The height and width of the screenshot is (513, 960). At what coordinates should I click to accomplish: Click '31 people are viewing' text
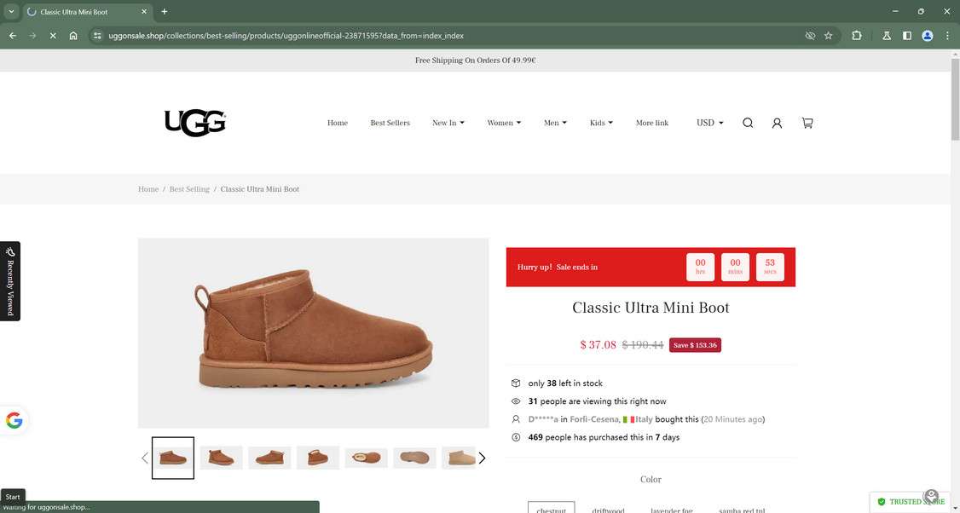pos(597,401)
